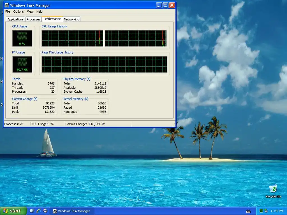This screenshot has height=215, width=287.
Task: Click the green CPU meter tray icon
Action: tap(261, 211)
